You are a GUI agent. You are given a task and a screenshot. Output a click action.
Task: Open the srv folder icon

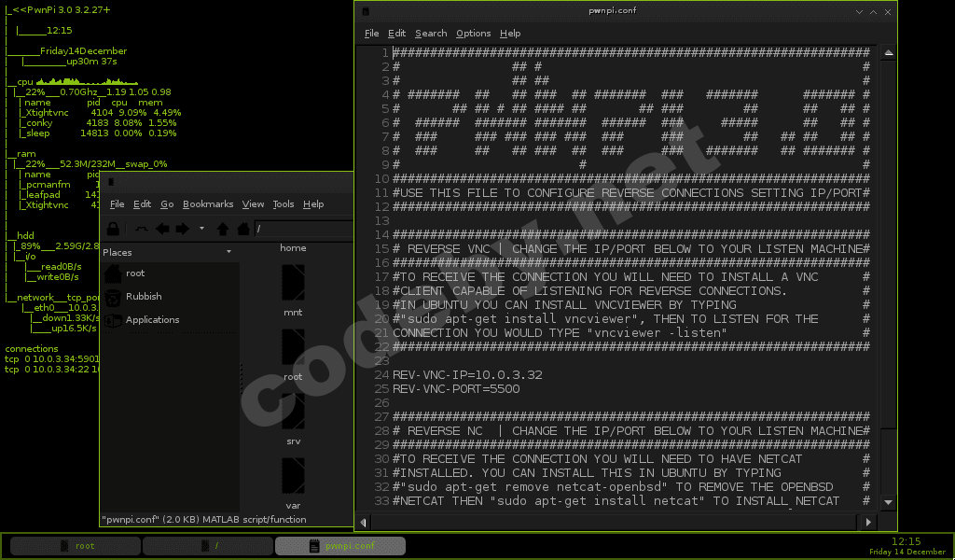(293, 412)
